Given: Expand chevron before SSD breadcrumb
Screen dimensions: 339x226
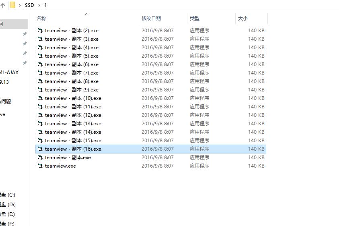Looking at the screenshot, I should click(20, 5).
